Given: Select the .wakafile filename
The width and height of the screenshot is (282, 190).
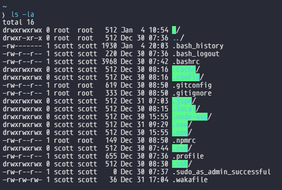Looking at the screenshot, I should pyautogui.click(x=190, y=180).
